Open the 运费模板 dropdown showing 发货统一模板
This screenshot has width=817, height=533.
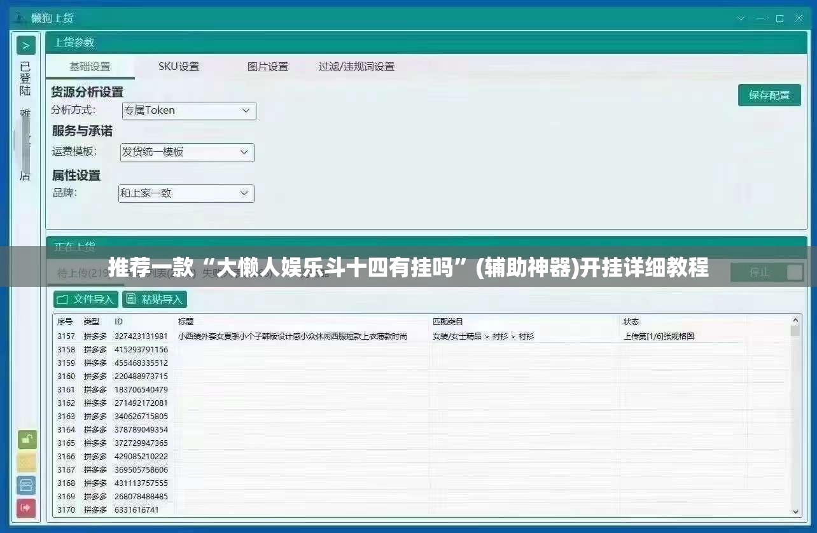coord(187,153)
